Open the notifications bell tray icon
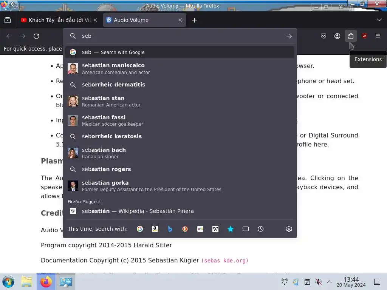 point(285,282)
